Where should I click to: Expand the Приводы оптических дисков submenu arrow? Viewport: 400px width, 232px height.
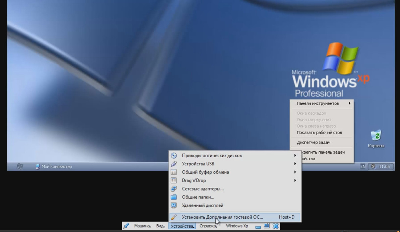(x=295, y=156)
